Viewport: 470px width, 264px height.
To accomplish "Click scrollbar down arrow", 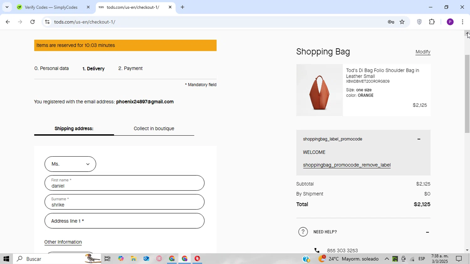I will point(467,250).
